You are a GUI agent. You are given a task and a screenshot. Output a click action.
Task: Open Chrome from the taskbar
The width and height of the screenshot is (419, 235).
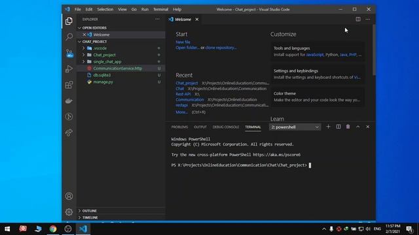click(x=53, y=229)
